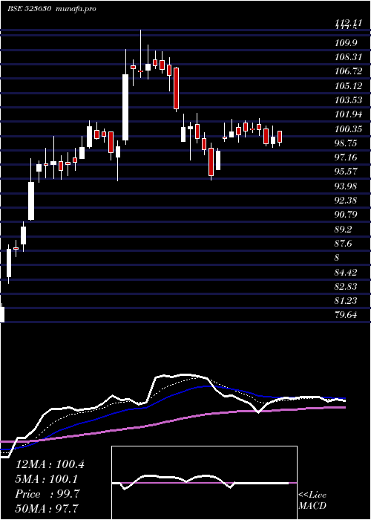Select the 93.98 price label
371x520 pixels.
(x=347, y=186)
